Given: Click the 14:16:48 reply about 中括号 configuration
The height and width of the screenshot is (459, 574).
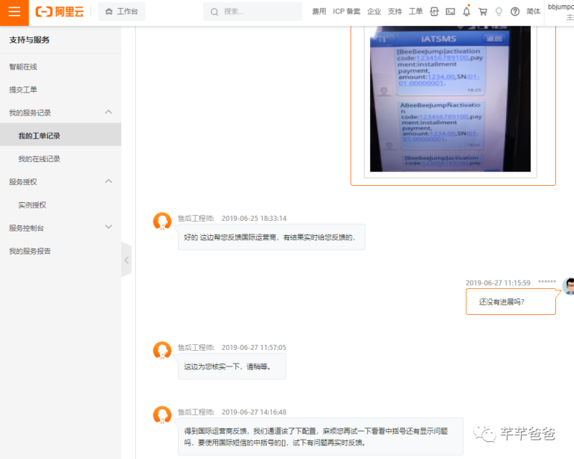Looking at the screenshot, I should pos(321,437).
